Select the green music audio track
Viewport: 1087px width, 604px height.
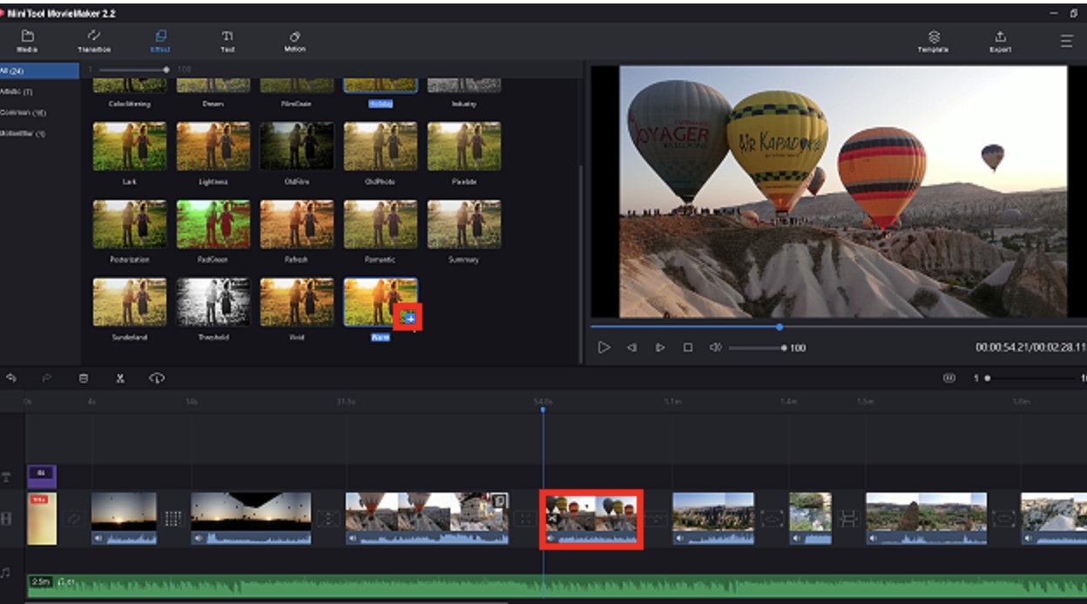pos(557,586)
